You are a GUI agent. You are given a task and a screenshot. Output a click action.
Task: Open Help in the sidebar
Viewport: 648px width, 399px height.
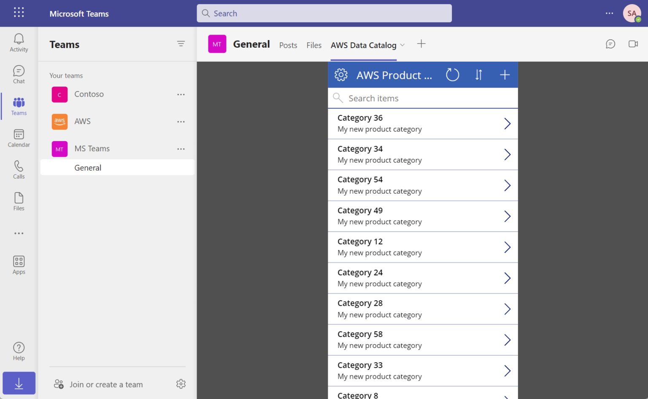[x=19, y=351]
